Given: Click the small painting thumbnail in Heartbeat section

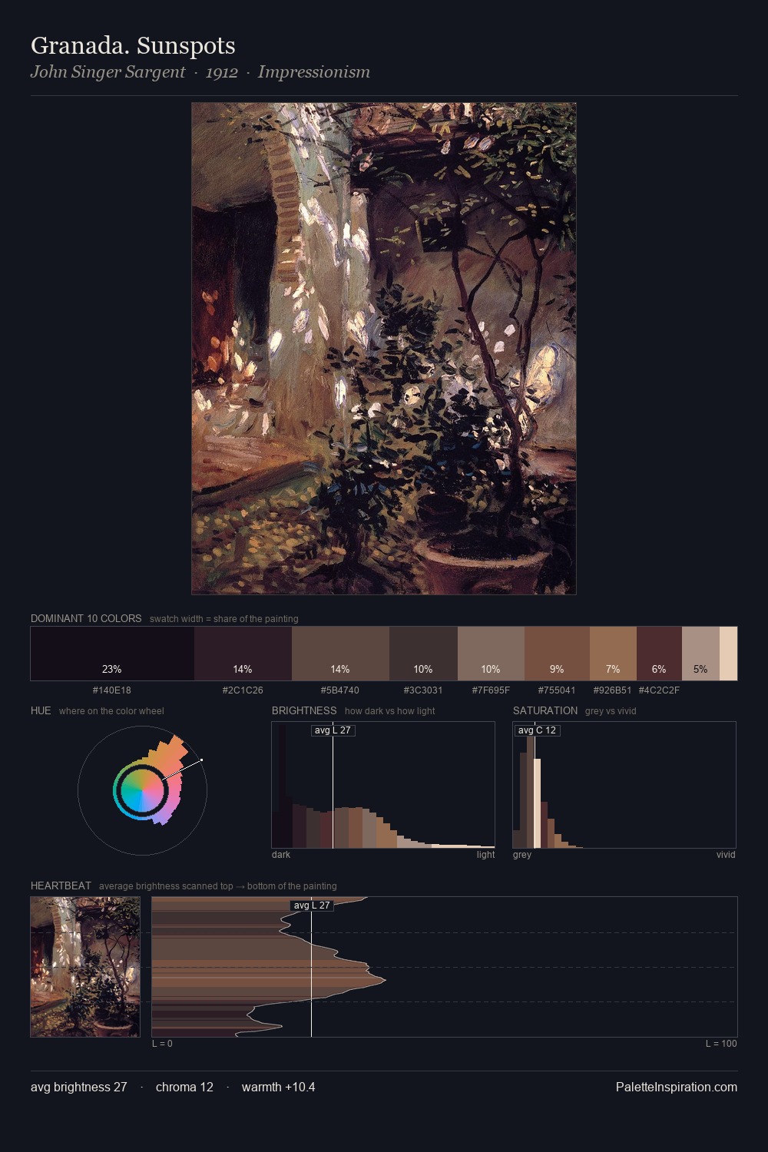Looking at the screenshot, I should point(85,967).
